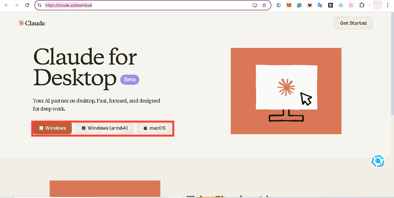Click inside the address bar

click(130, 5)
